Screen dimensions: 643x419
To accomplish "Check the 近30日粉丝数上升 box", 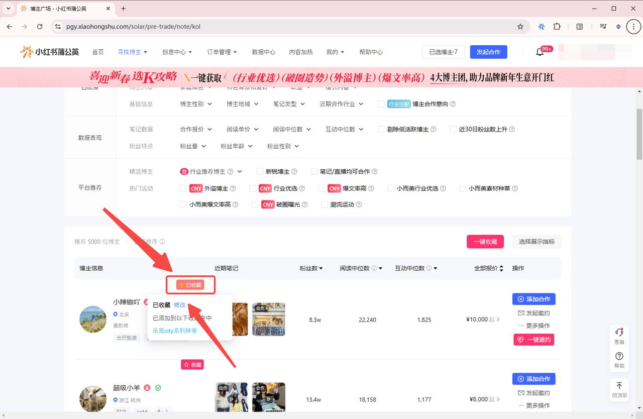I will click(x=453, y=129).
